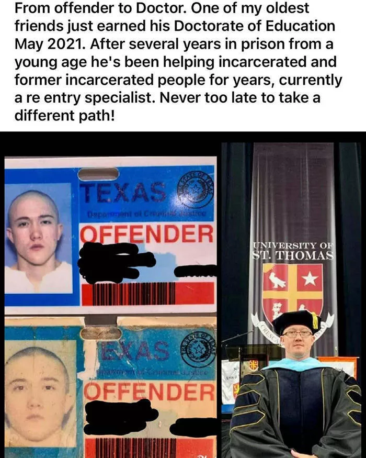Image resolution: width=366 pixels, height=458 pixels.
Task: Click the blue TEXAS heading on top card
Action: 123,192
